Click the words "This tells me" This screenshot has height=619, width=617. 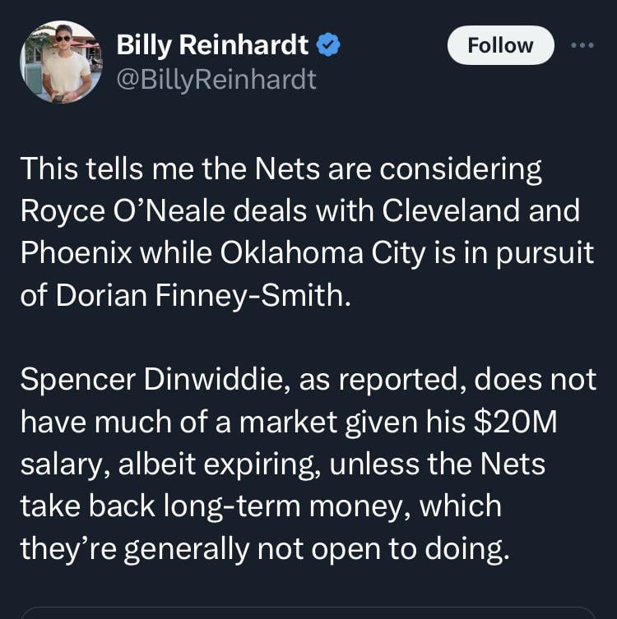pyautogui.click(x=98, y=169)
